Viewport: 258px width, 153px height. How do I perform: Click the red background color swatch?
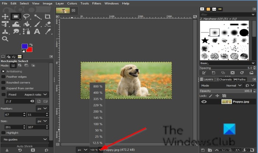(29, 49)
